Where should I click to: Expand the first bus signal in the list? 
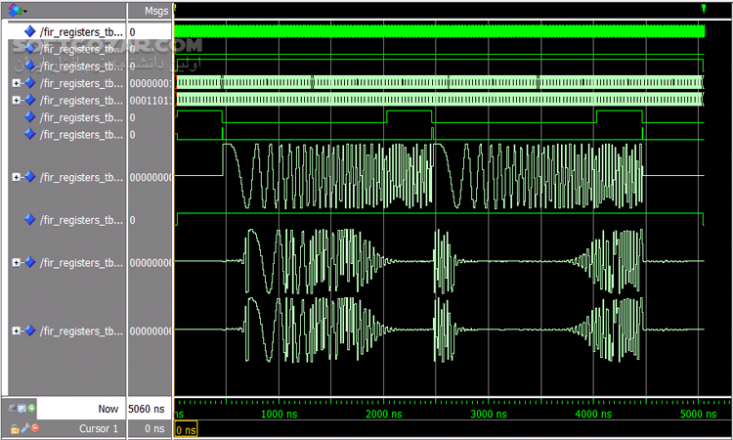16,83
